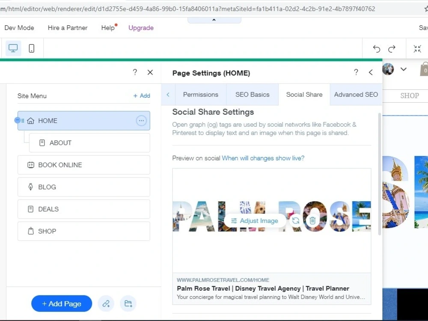
Task: Replace the social share image
Action: [x=296, y=220]
